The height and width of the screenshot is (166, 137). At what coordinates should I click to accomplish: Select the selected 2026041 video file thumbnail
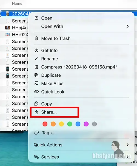pos(7,14)
